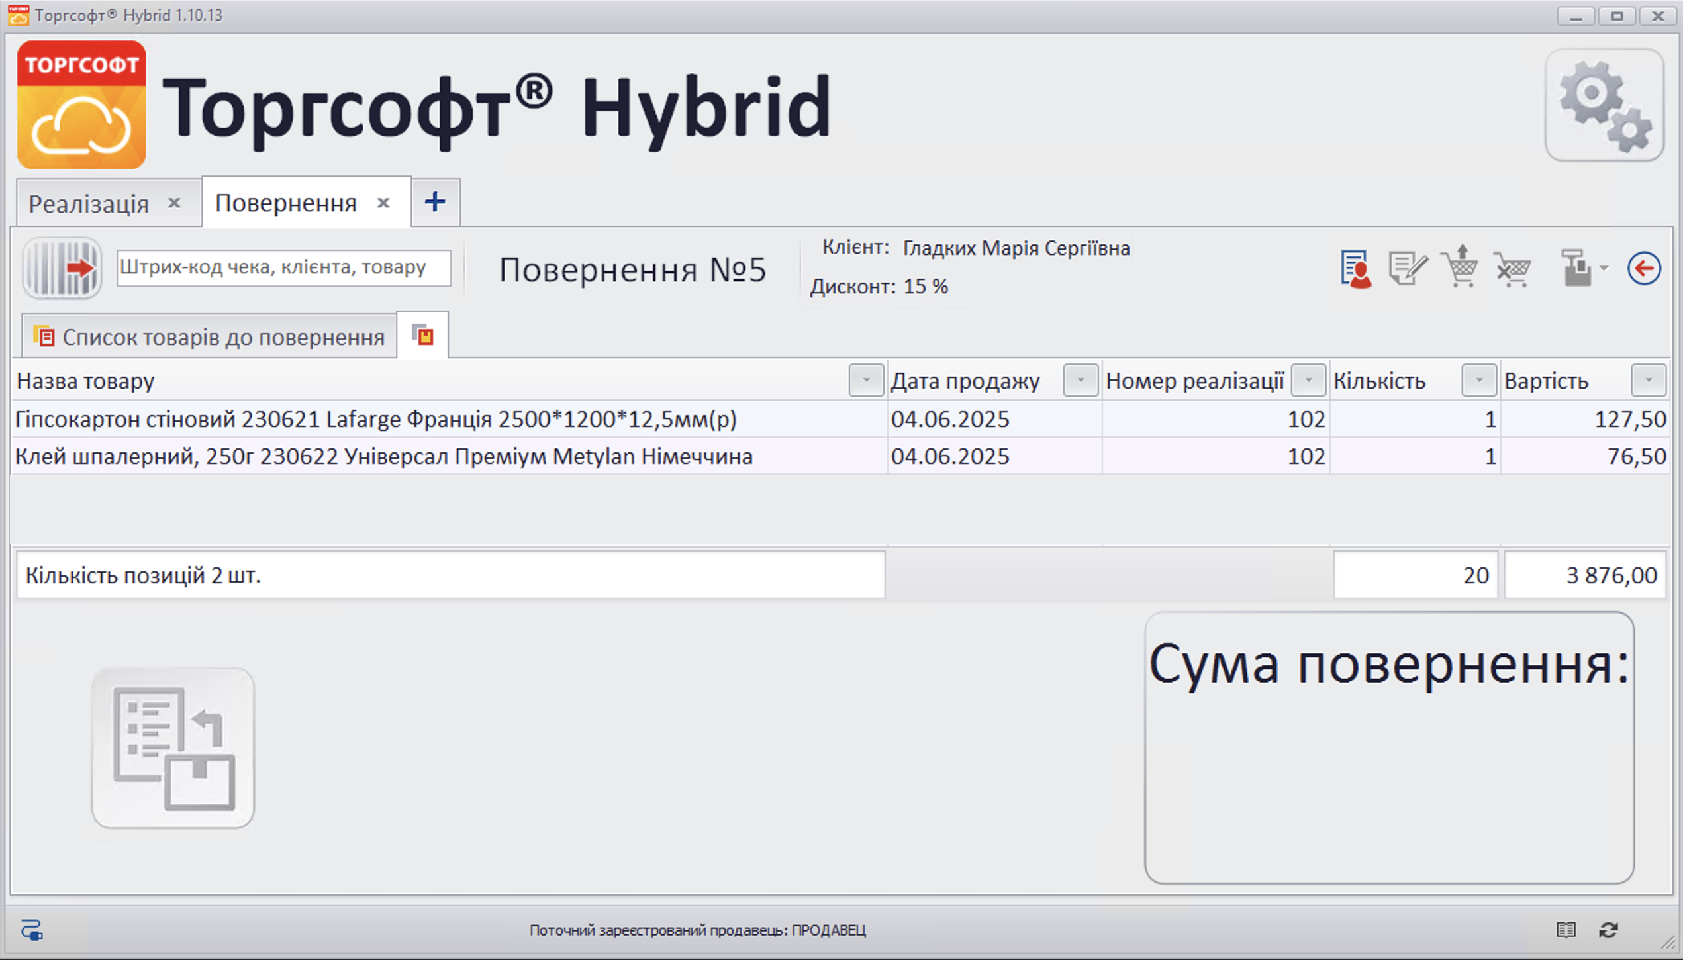Open the cash register payment icon
The height and width of the screenshot is (960, 1683).
click(1576, 268)
